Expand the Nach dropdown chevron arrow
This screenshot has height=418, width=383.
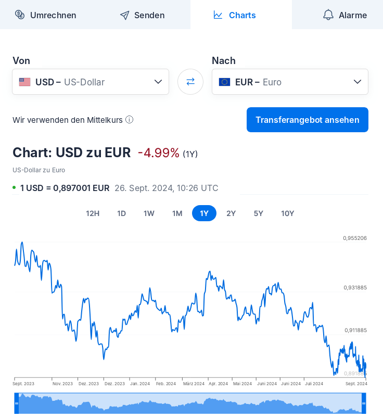pyautogui.click(x=358, y=82)
